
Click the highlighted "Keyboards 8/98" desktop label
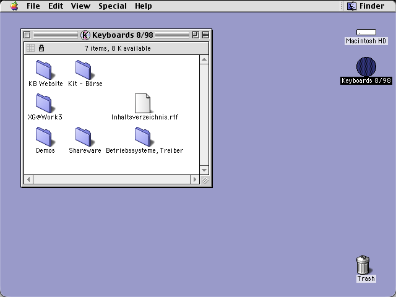[366, 80]
